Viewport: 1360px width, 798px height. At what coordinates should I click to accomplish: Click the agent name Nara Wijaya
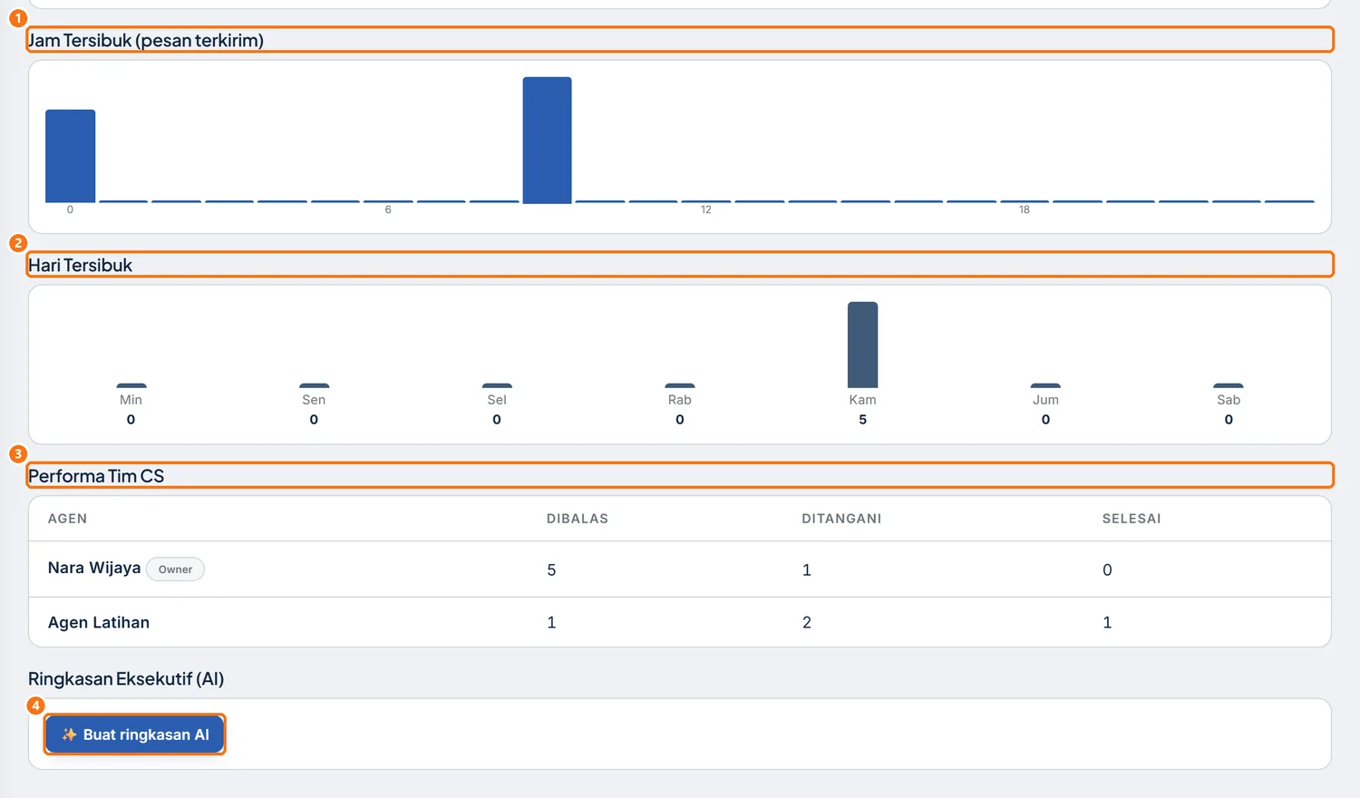click(x=94, y=568)
